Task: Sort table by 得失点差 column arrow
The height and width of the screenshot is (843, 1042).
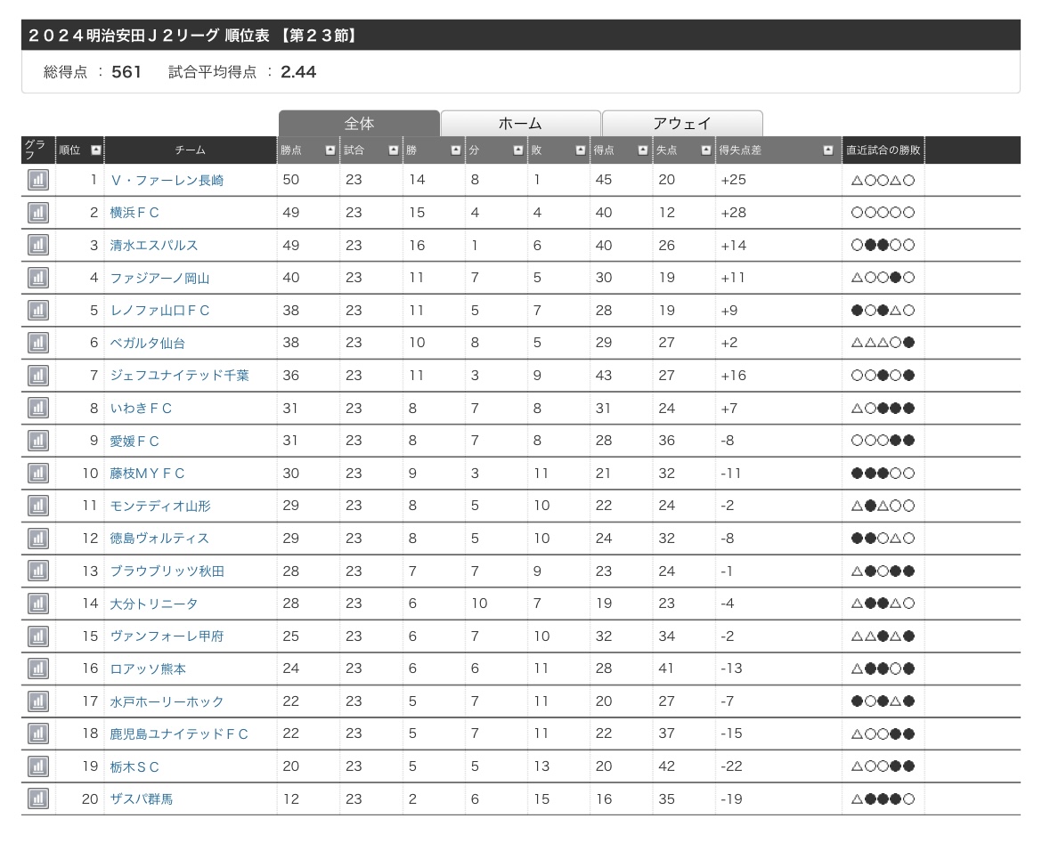Action: point(828,150)
